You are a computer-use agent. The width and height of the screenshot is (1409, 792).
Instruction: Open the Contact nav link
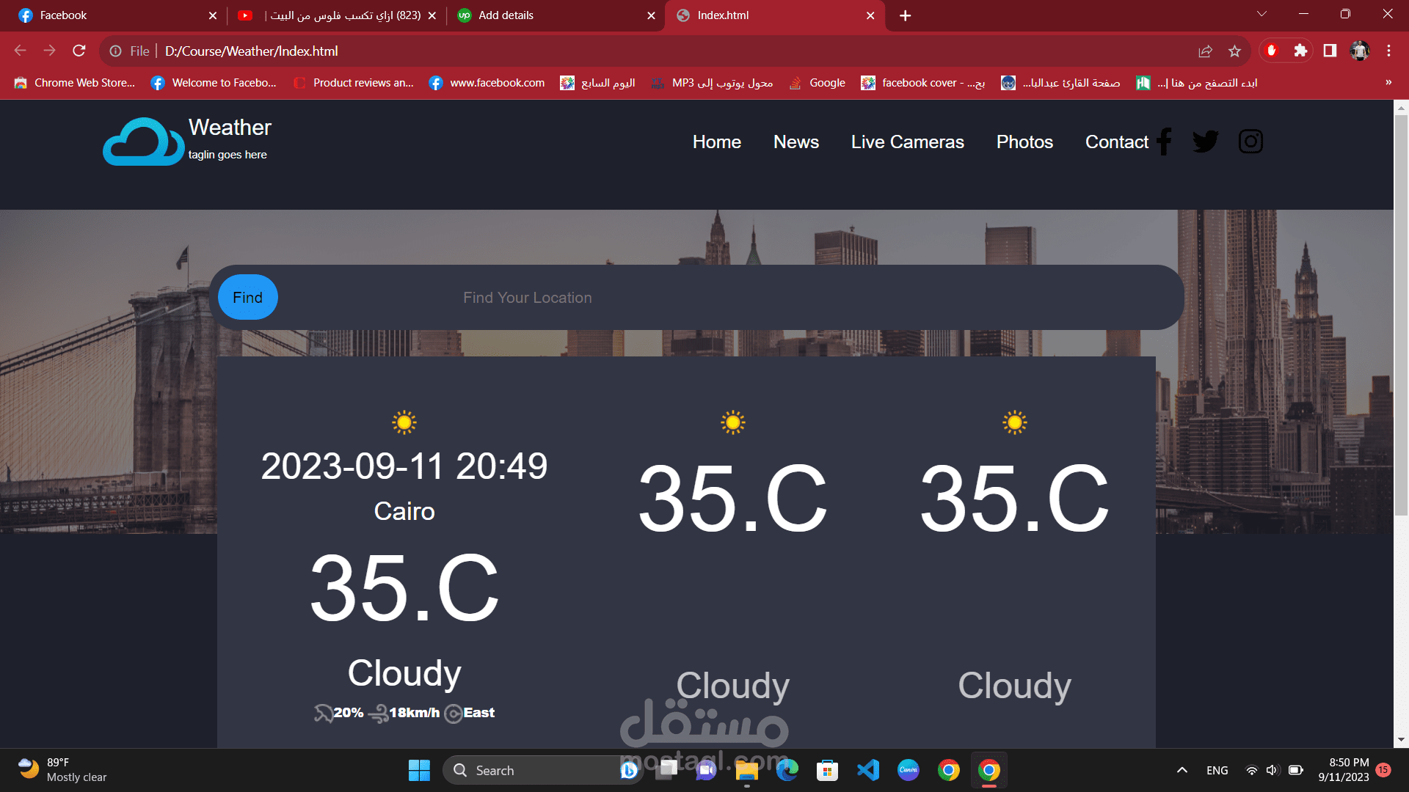point(1117,142)
